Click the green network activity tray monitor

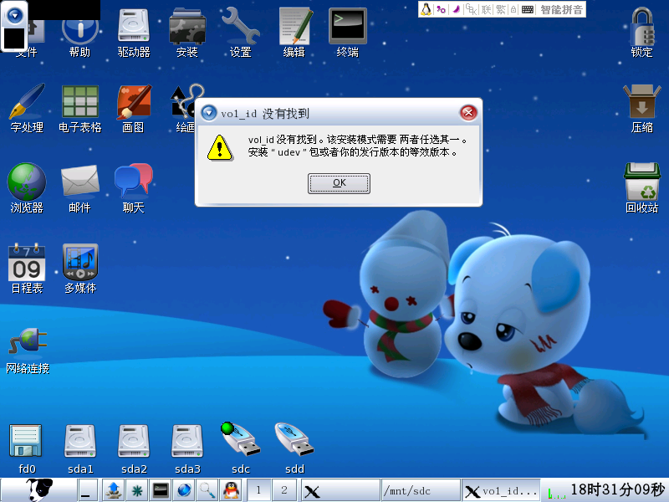pyautogui.click(x=556, y=492)
